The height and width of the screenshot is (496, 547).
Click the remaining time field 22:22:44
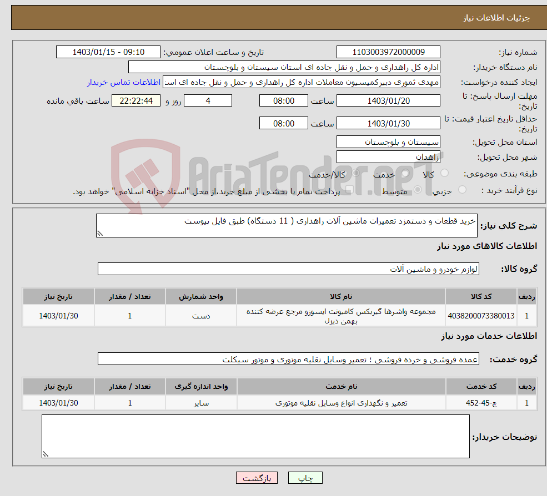pyautogui.click(x=136, y=101)
